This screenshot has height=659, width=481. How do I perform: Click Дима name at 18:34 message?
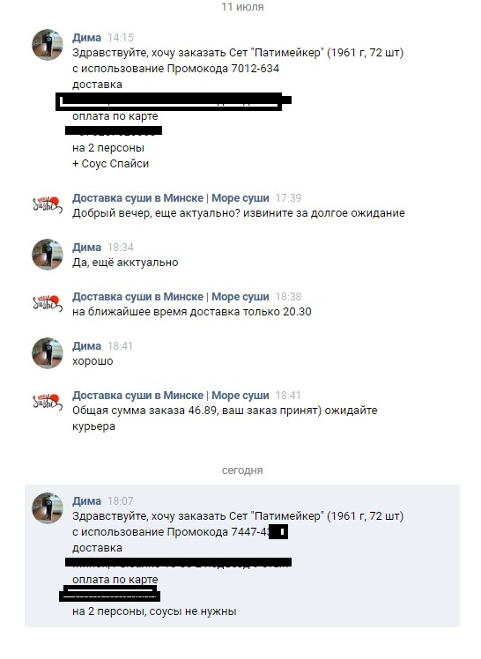86,247
